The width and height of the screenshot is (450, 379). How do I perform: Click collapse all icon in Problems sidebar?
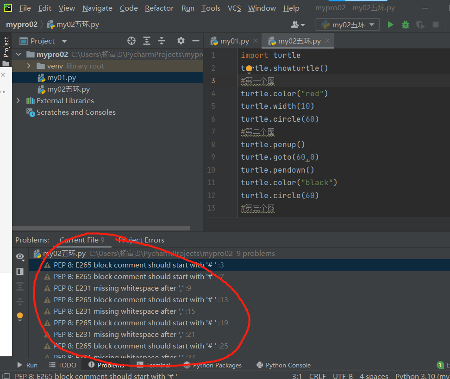tap(20, 301)
